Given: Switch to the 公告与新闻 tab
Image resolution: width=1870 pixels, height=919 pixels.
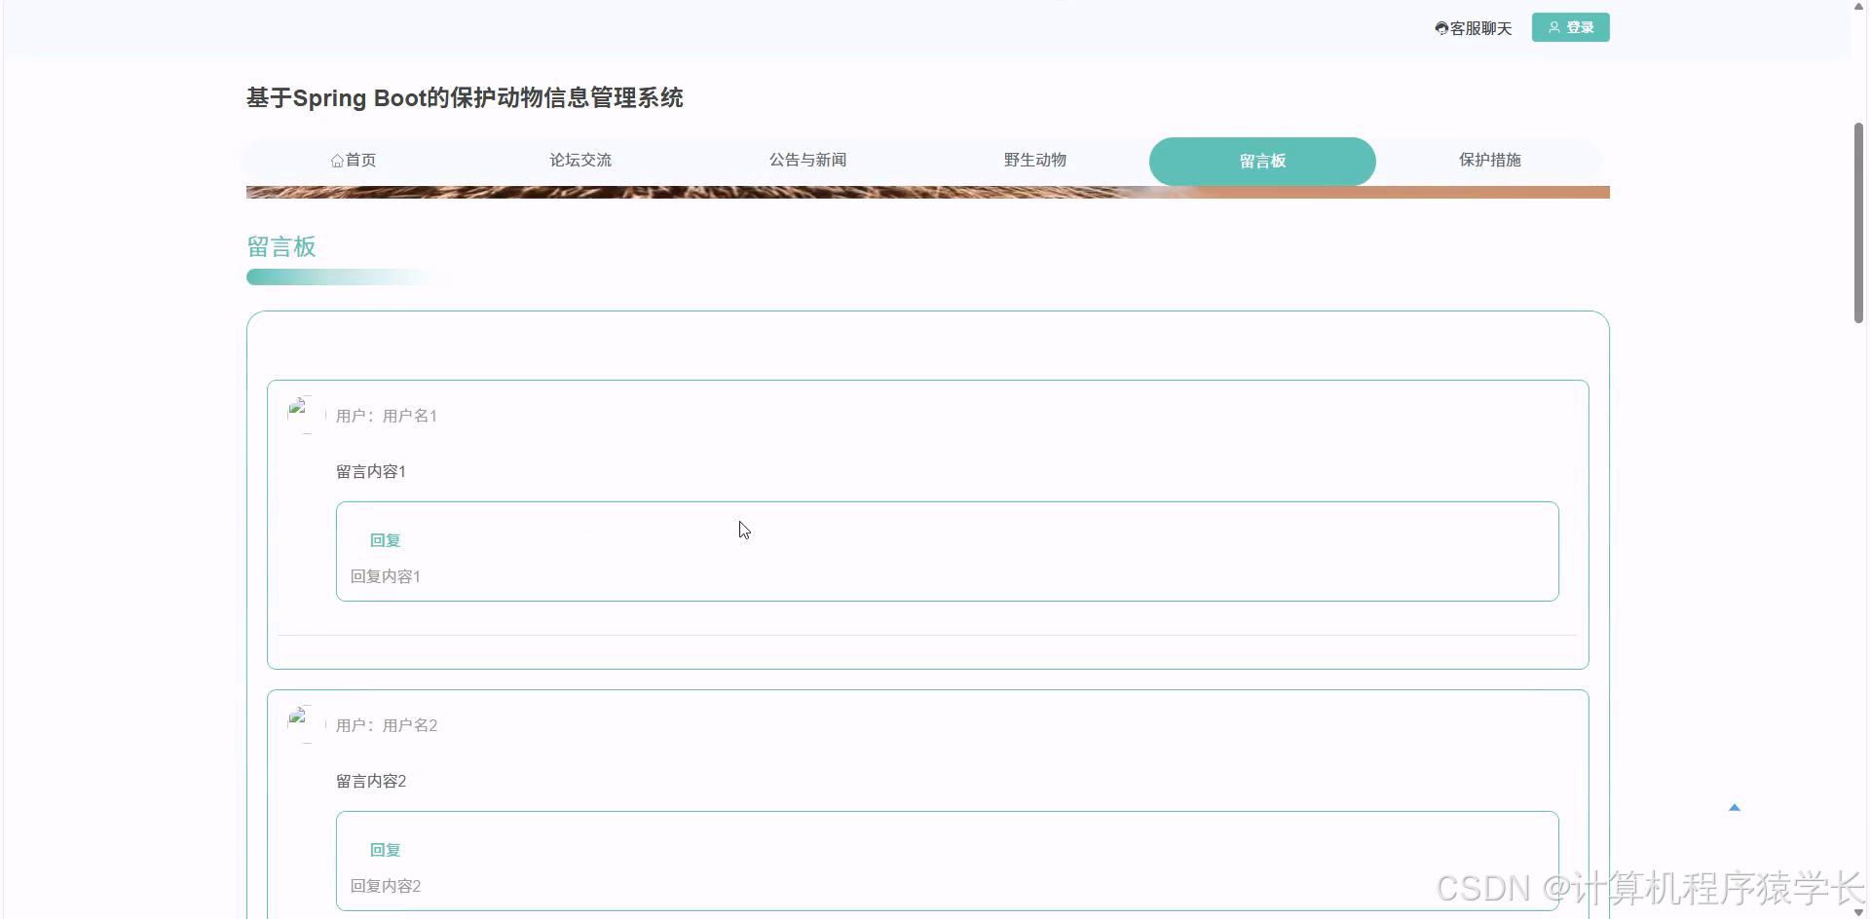Looking at the screenshot, I should tap(807, 160).
